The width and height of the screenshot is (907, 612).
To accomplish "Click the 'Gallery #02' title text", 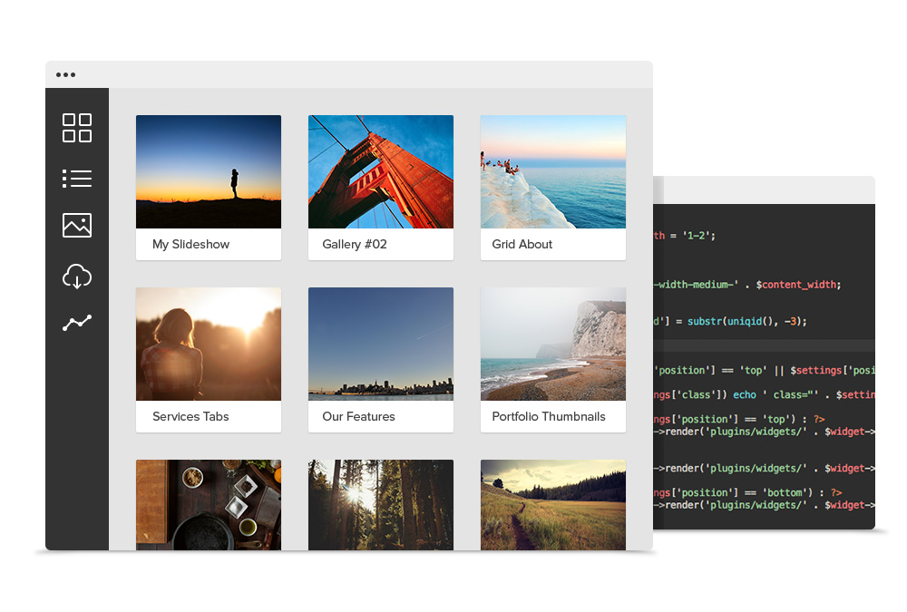I will pyautogui.click(x=355, y=244).
